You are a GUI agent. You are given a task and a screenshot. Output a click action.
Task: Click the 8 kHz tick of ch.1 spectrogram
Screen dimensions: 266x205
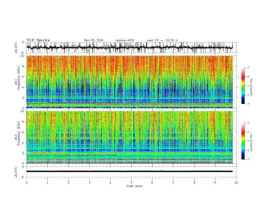(24, 66)
